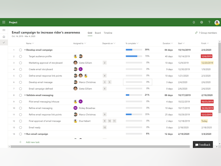221x166 pixels.
Task: Open the app launcher waffle icon
Action: (x=4, y=22)
